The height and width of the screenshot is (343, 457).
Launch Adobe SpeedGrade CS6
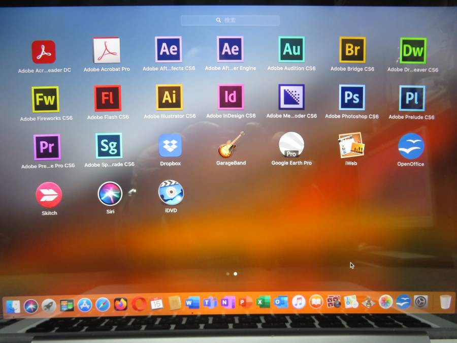tap(109, 146)
